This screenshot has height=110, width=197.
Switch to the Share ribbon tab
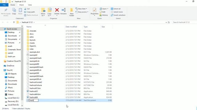coord(22,5)
